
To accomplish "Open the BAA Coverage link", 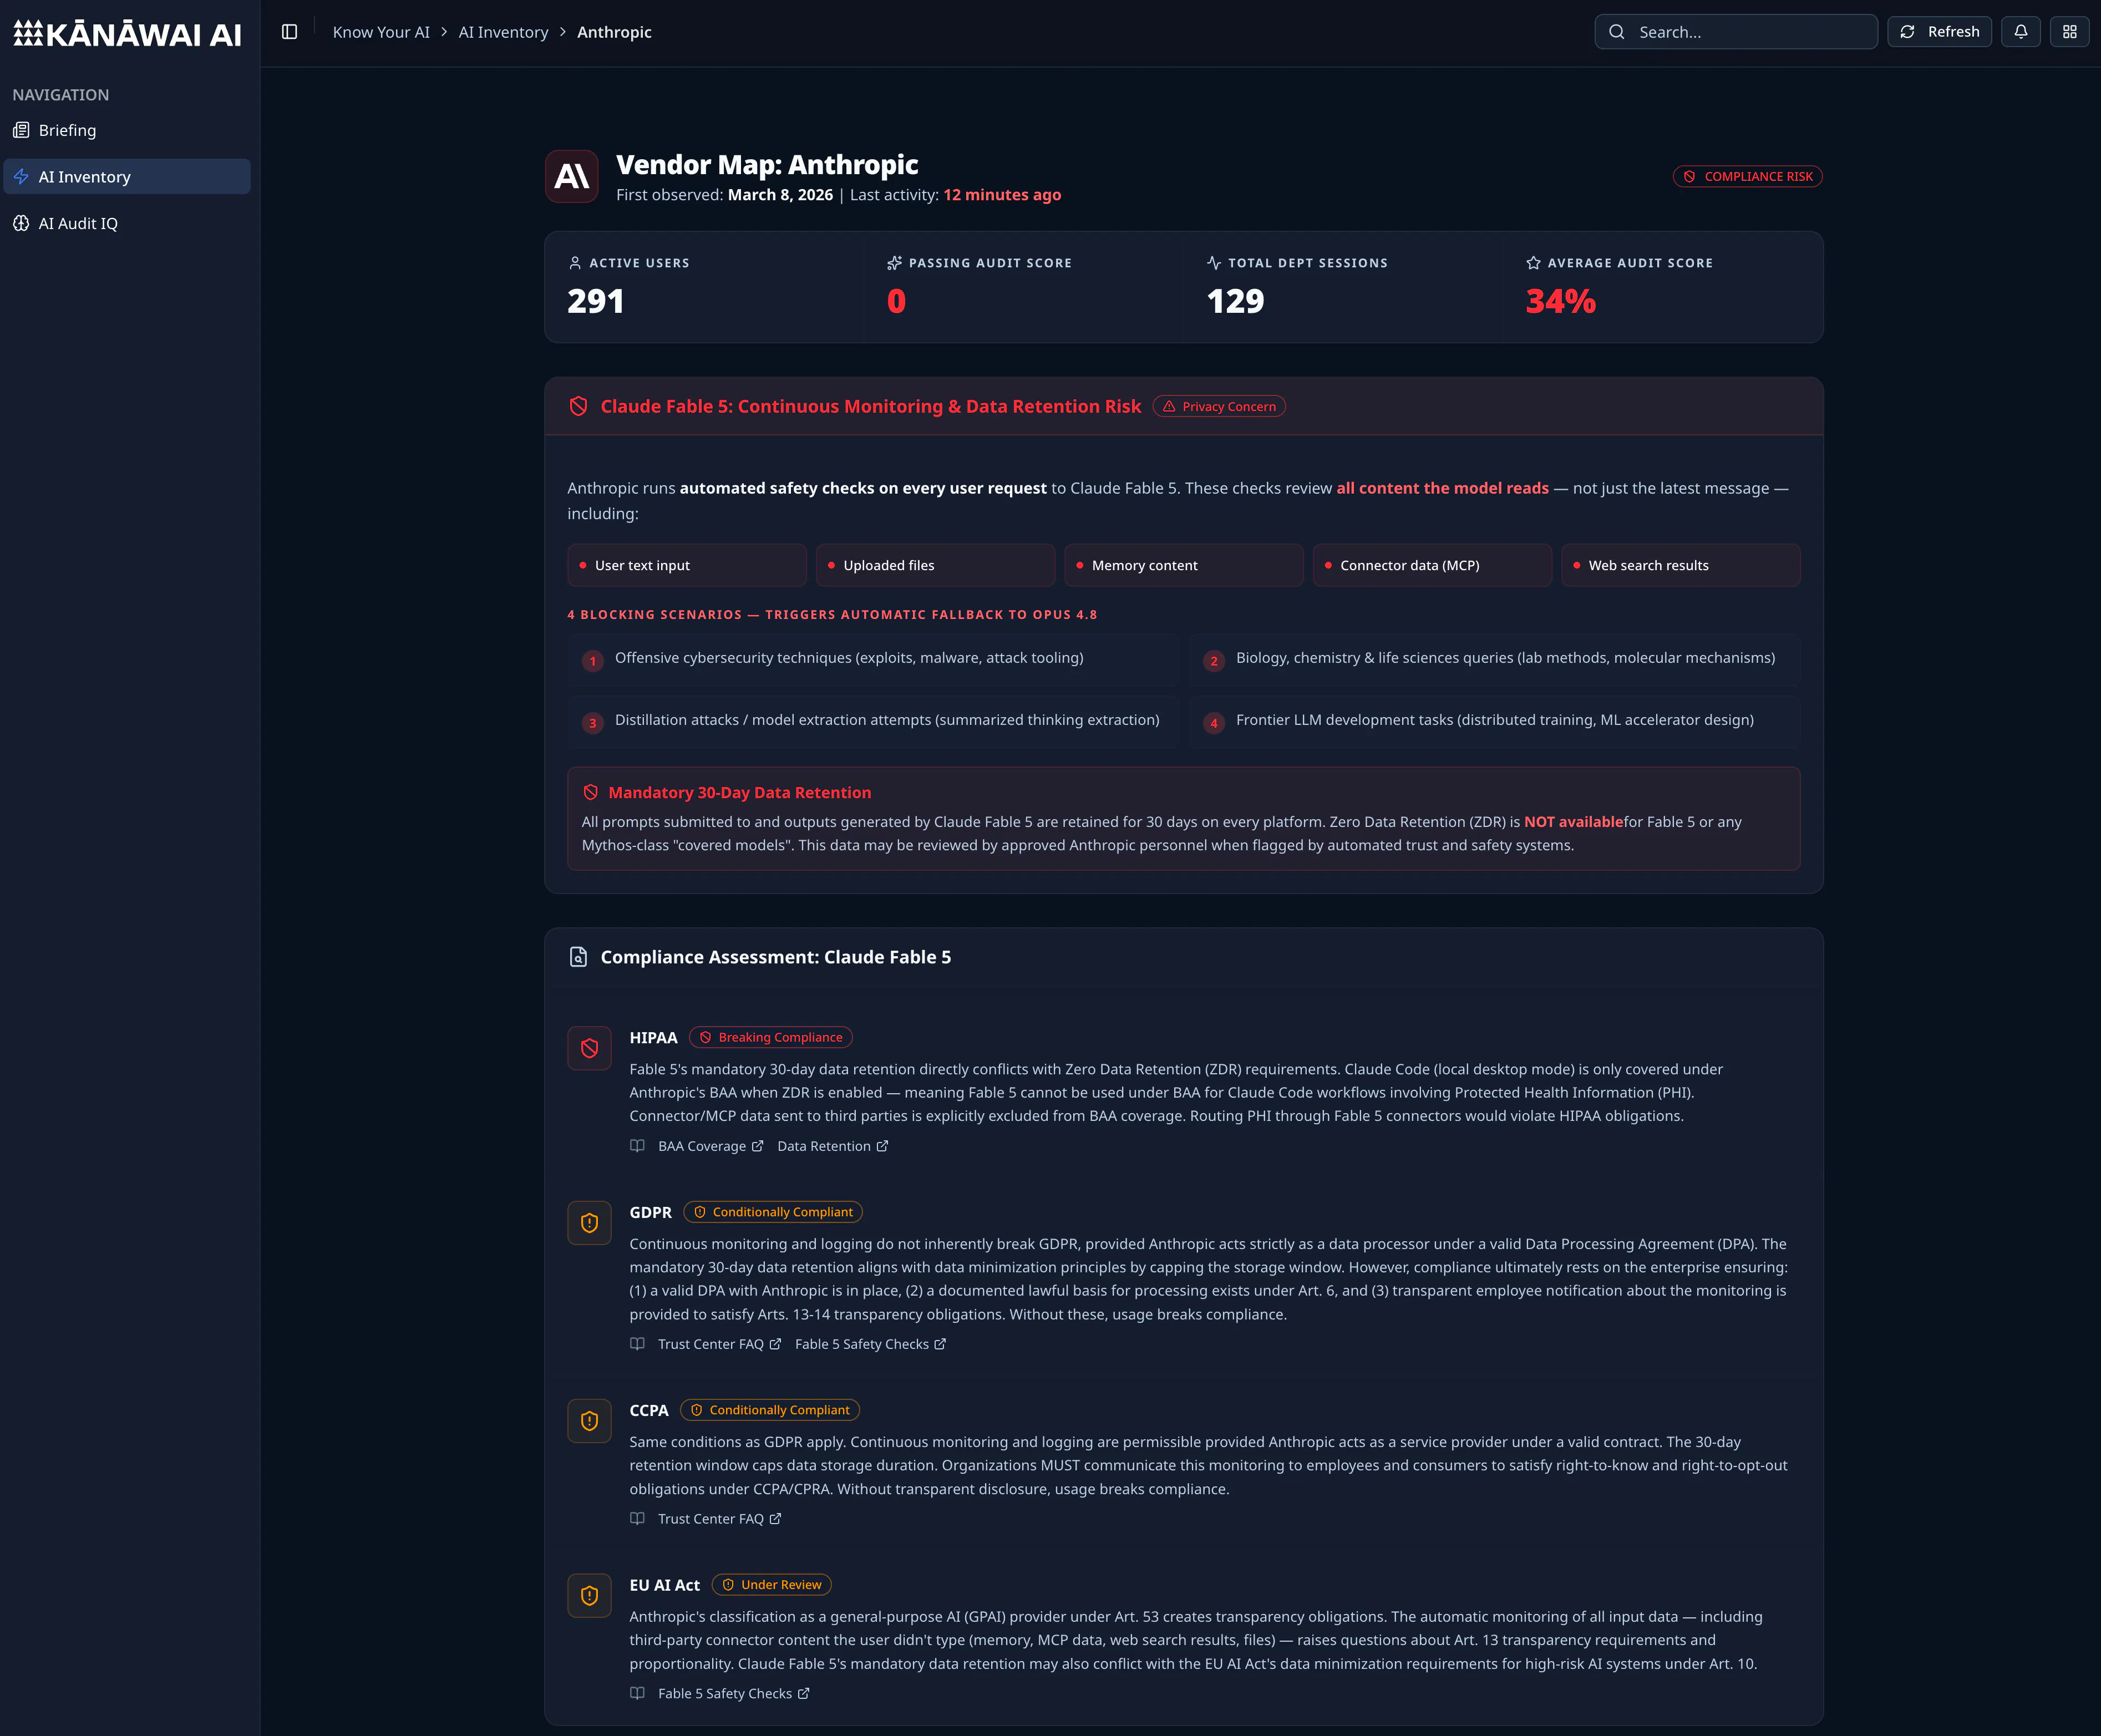I will (x=710, y=1146).
